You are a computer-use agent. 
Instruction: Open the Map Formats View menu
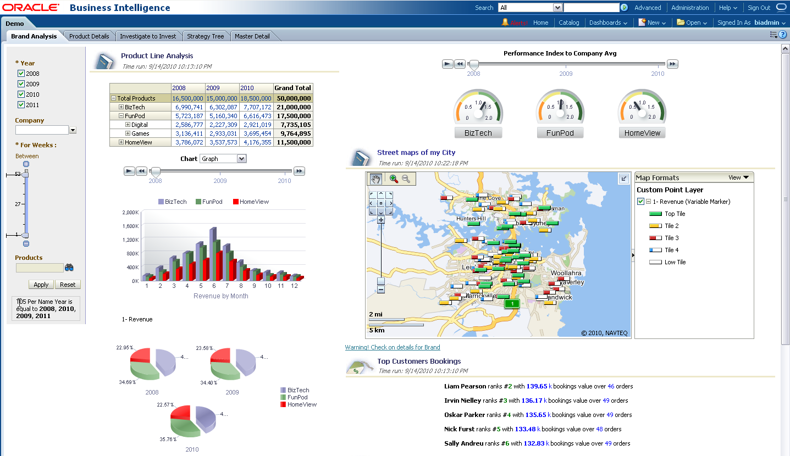point(738,177)
